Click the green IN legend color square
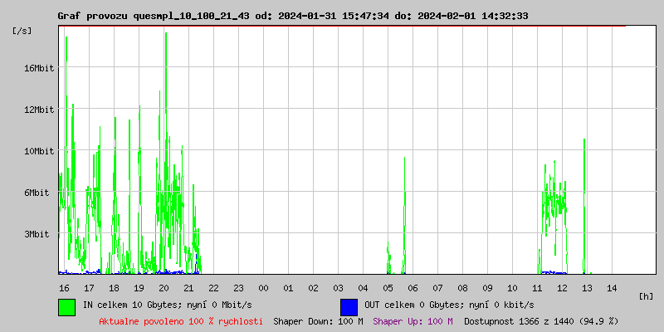 coord(66,306)
